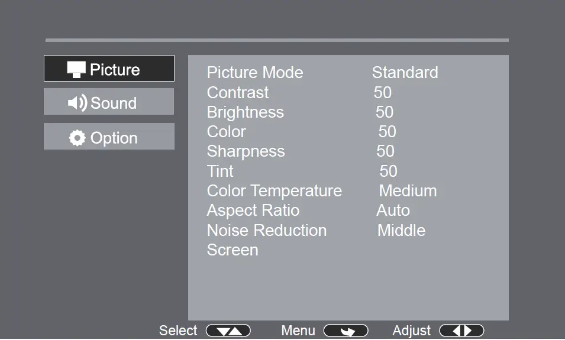Viewport: 565px width, 340px height.
Task: Highlight the Noise Reduction label
Action: [x=266, y=230]
